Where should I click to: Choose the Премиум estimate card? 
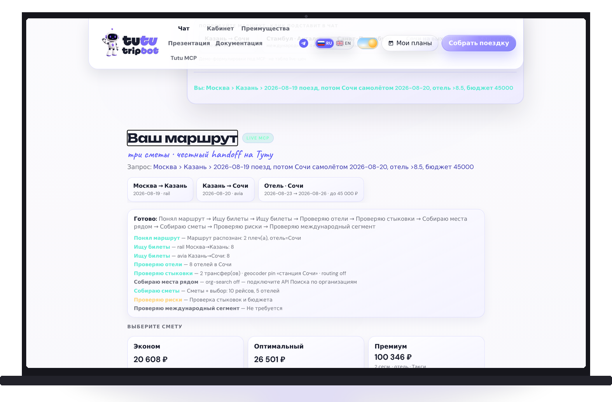click(x=427, y=352)
